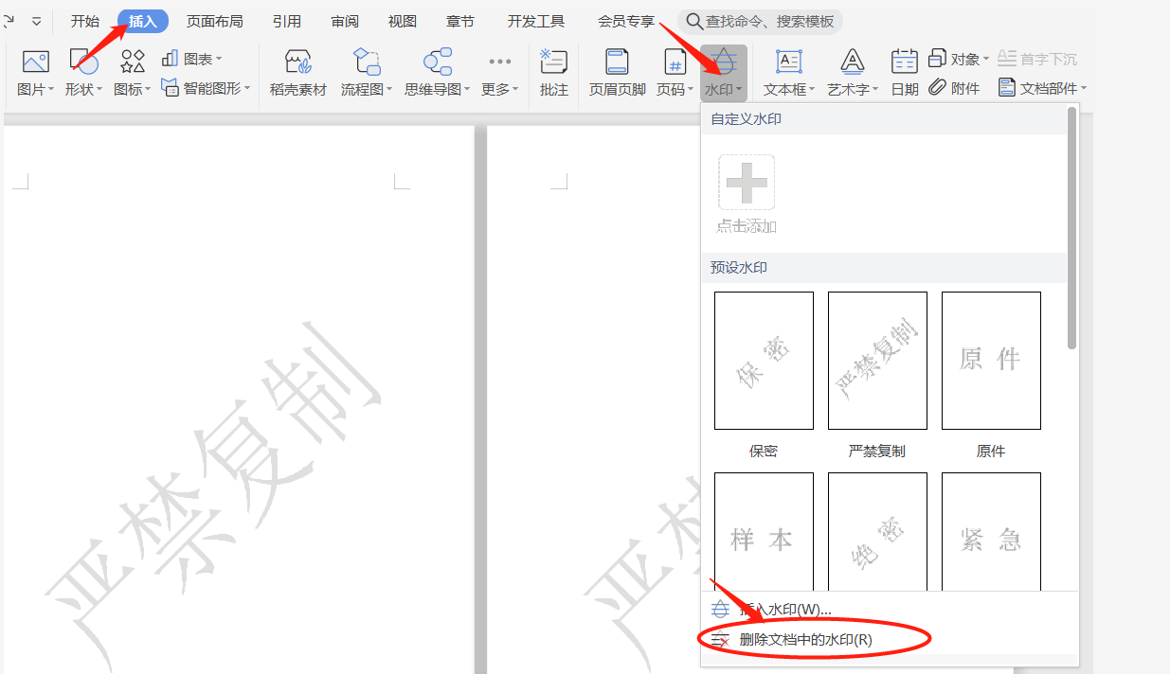
Task: Choose the 紧急 preset watermark
Action: click(991, 531)
